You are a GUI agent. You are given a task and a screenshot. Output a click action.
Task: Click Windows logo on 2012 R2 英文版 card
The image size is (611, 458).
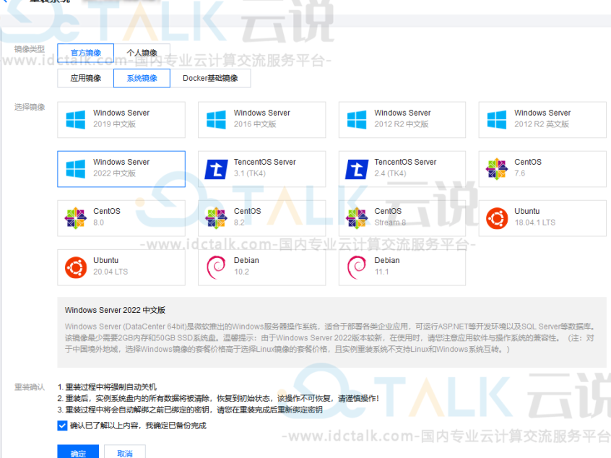point(497,120)
